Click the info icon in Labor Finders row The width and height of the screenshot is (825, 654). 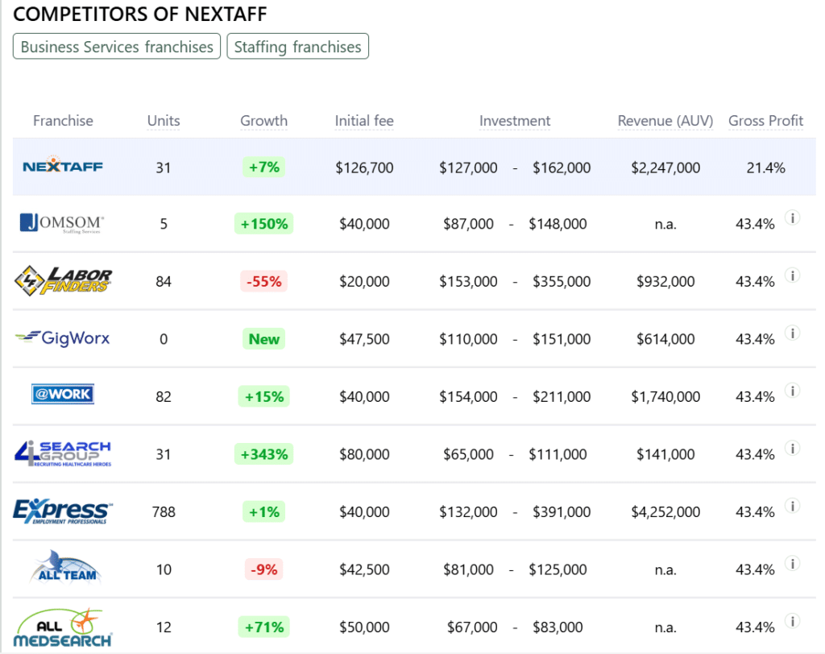click(x=793, y=275)
